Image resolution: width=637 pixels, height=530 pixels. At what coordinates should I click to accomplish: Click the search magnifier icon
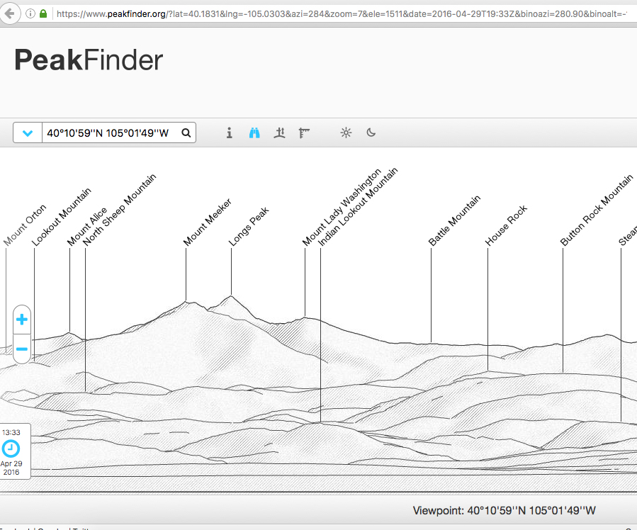186,132
